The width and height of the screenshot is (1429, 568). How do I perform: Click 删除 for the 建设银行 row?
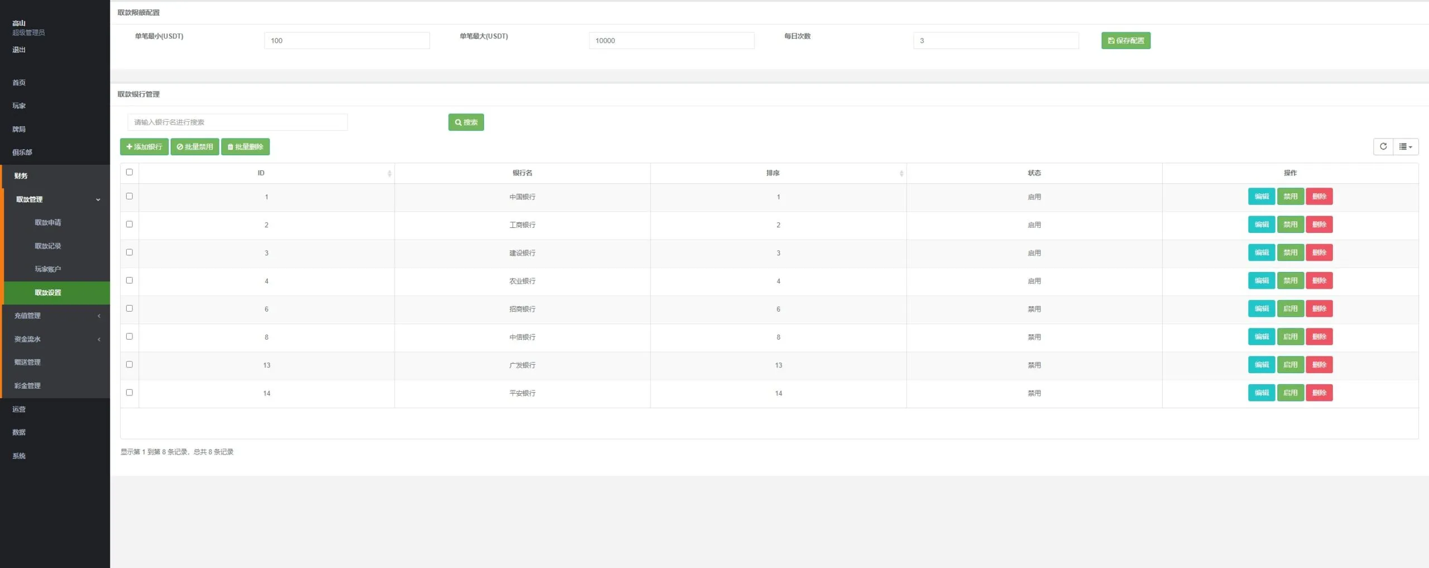click(x=1319, y=252)
